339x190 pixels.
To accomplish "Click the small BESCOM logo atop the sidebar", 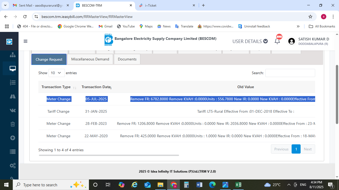I will 9,41.
